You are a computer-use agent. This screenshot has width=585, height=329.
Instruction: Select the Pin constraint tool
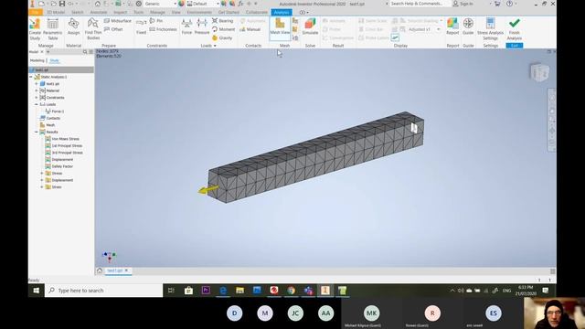point(156,21)
